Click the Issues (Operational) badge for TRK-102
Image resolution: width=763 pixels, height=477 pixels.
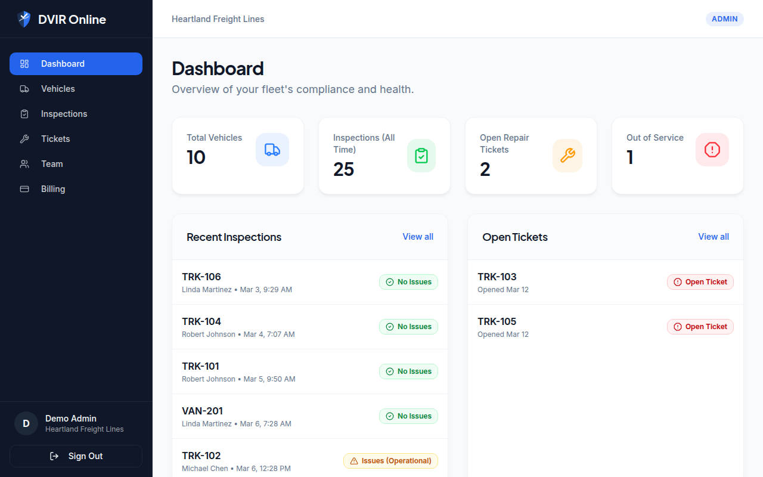390,461
